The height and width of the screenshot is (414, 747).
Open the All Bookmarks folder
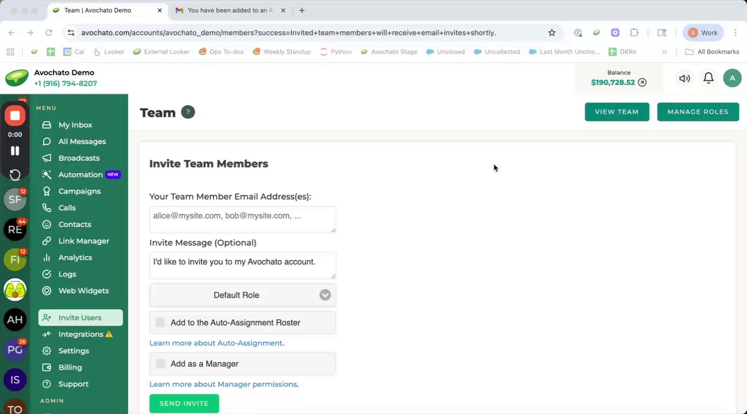point(712,52)
